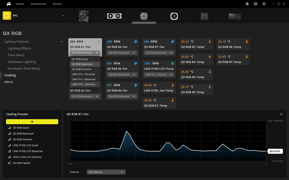Image resolution: width=289 pixels, height=180 pixels.
Task: Open the notifications bell icon
Action: [247, 4]
